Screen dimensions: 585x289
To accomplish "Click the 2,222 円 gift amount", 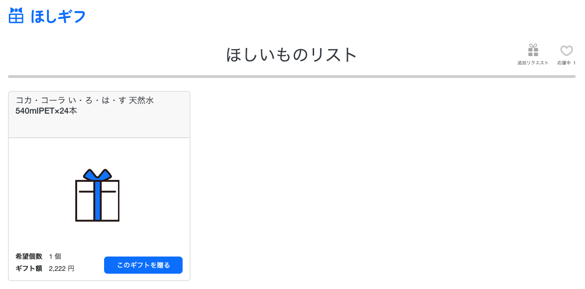I will tap(61, 268).
